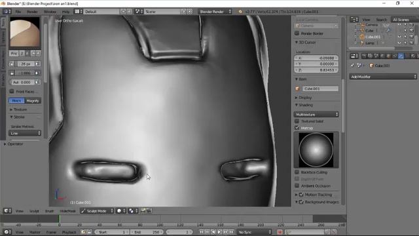
Task: Toggle Cube.001 viewport visibility eye
Action: click(399, 37)
